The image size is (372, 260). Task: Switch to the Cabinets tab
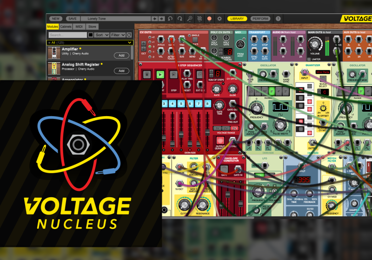click(x=66, y=27)
